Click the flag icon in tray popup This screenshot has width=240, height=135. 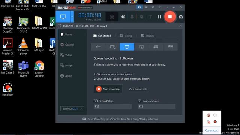(x=208, y=122)
